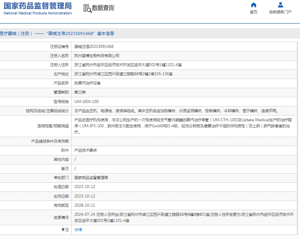Click the 适用范围/预期用途 row label
Viewport: 300px width, 242px height.
[x=53, y=126]
